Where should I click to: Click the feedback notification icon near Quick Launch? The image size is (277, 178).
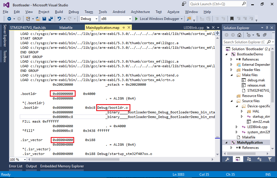[x=184, y=4]
